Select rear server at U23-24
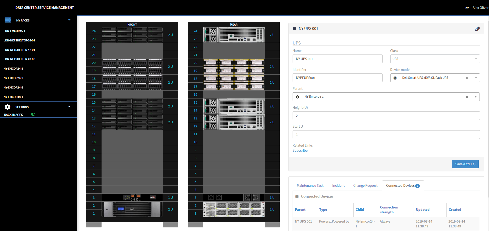The image size is (489, 231). click(x=234, y=35)
